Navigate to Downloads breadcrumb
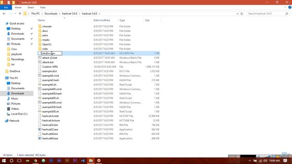Viewport: 292px width, 164px height. pyautogui.click(x=51, y=14)
